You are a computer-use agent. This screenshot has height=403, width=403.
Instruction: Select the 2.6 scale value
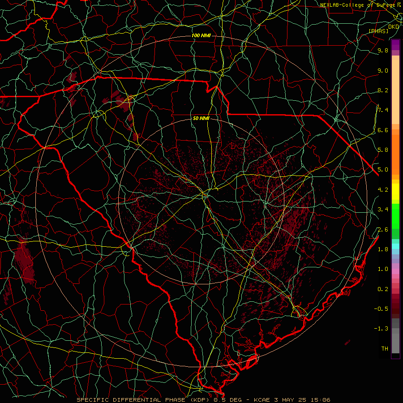383,229
